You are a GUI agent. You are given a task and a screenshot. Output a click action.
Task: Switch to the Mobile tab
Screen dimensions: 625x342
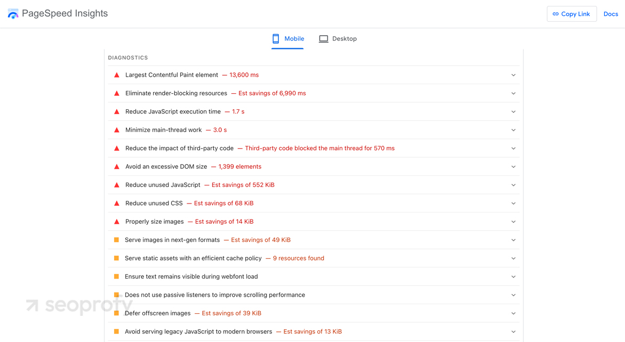[x=288, y=38]
